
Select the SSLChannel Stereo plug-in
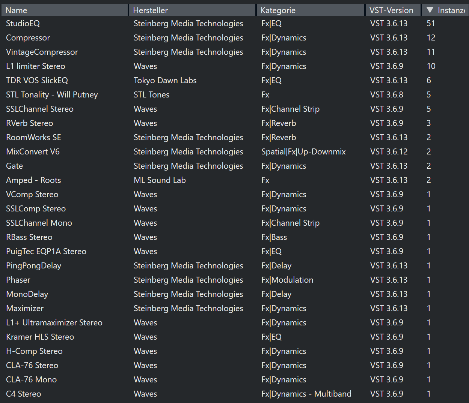[40, 109]
